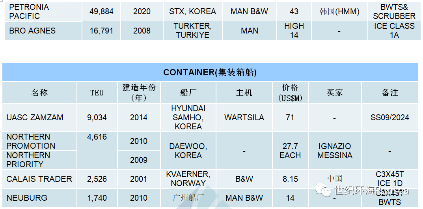
Task: Click the PETRONIA PACIFIC cell
Action: [x=43, y=11]
